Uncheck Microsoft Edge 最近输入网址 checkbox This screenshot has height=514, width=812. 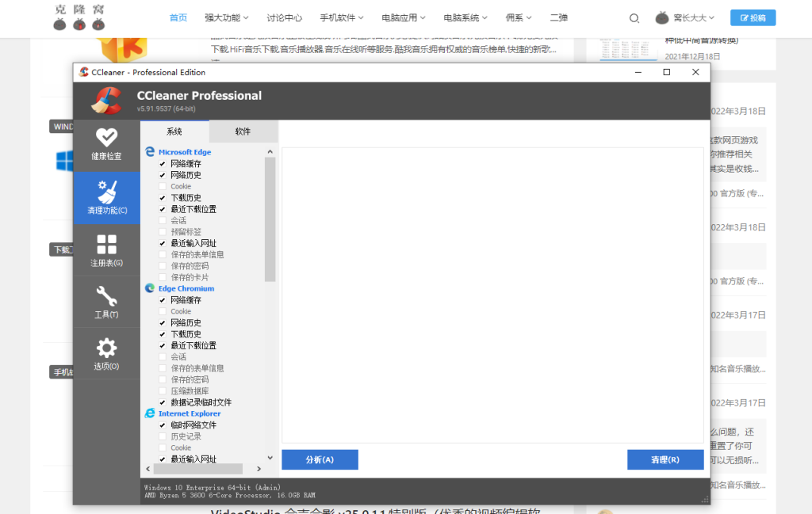(x=162, y=243)
